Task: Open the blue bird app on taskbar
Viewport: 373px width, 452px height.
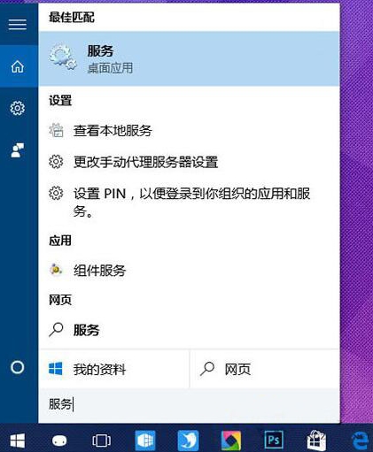Action: [x=188, y=441]
